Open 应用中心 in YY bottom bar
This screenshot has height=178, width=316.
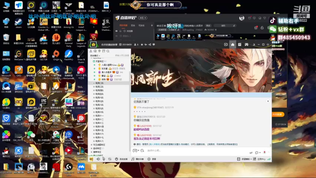click(260, 159)
